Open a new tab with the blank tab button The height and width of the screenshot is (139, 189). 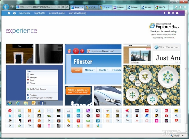pyautogui.click(x=170, y=8)
